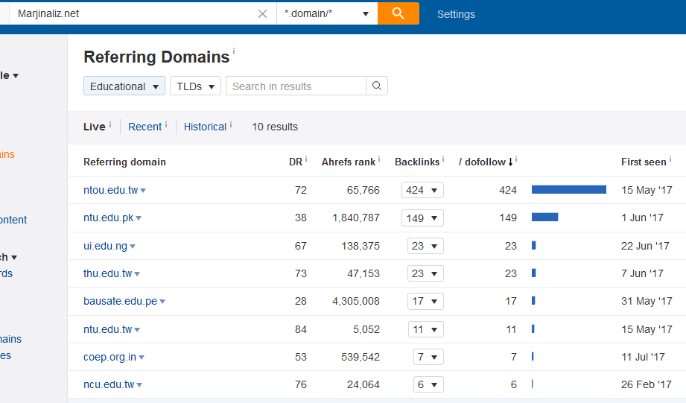Viewport: 686px width, 403px height.
Task: Switch to the Live tab
Action: click(94, 127)
